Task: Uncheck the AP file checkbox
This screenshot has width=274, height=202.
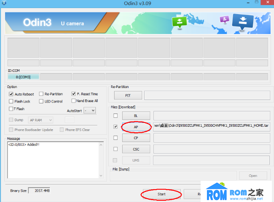Action: (115, 126)
